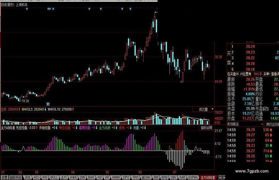Select the 主力 indicator tab

click(64, 177)
